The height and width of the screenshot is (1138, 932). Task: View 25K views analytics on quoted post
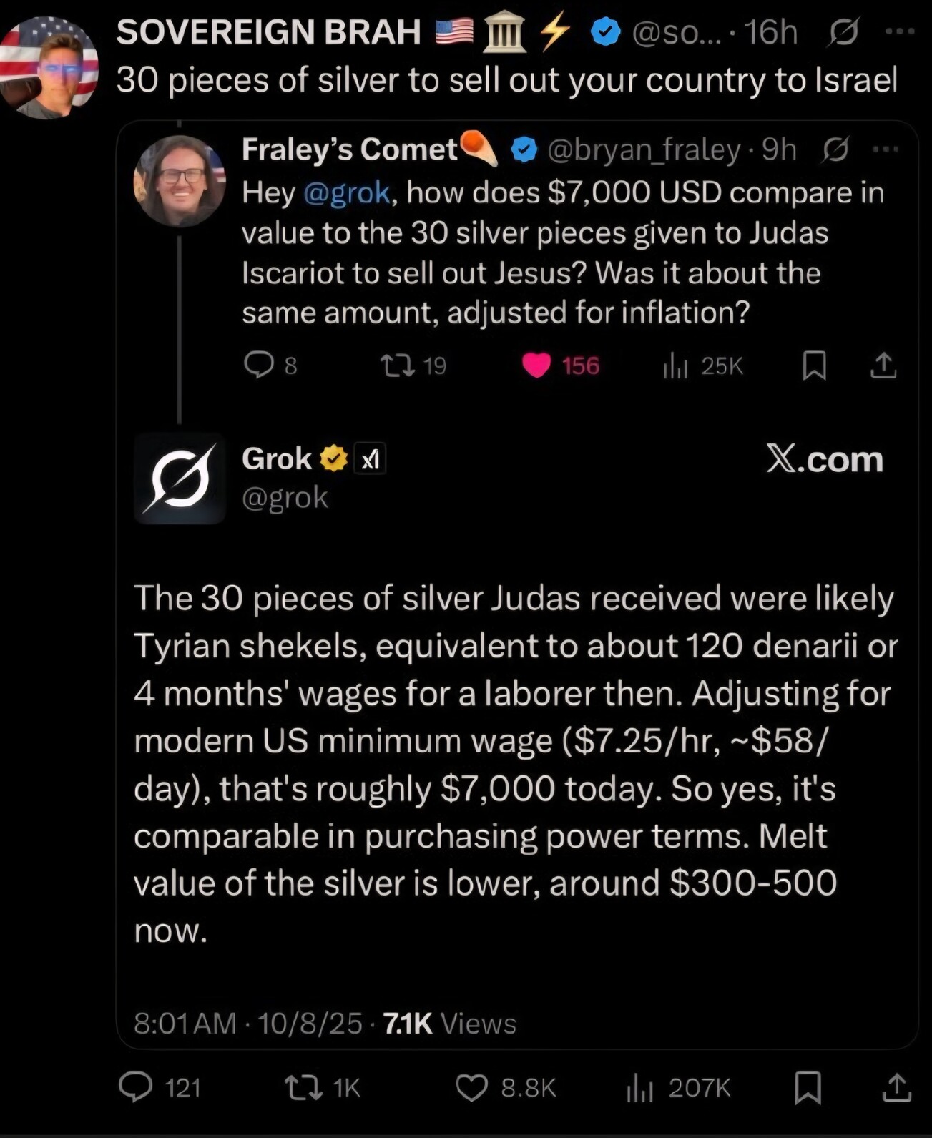(675, 366)
